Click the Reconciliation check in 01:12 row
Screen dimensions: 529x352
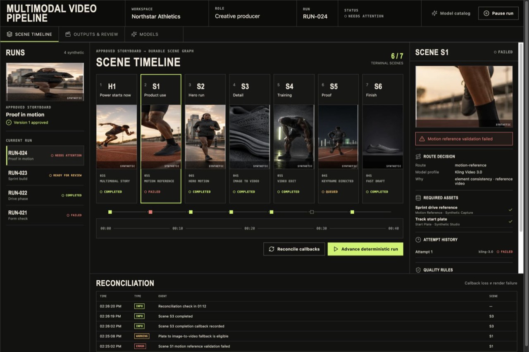click(x=307, y=306)
